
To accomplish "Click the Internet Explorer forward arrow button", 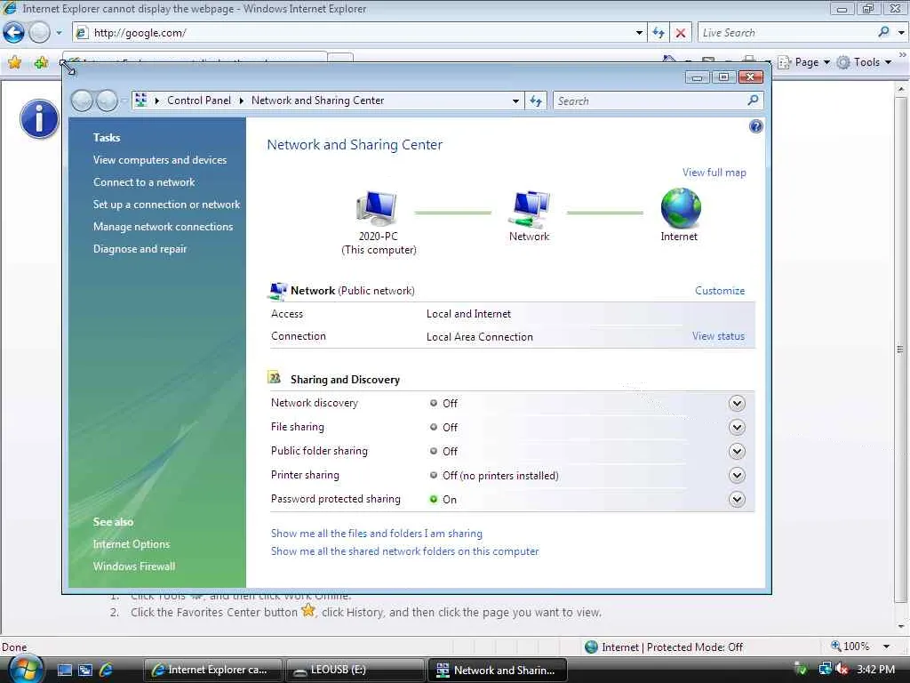I will (39, 33).
